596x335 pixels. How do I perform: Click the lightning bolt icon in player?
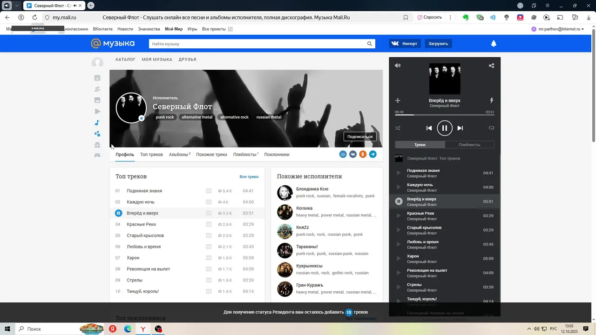click(x=492, y=100)
